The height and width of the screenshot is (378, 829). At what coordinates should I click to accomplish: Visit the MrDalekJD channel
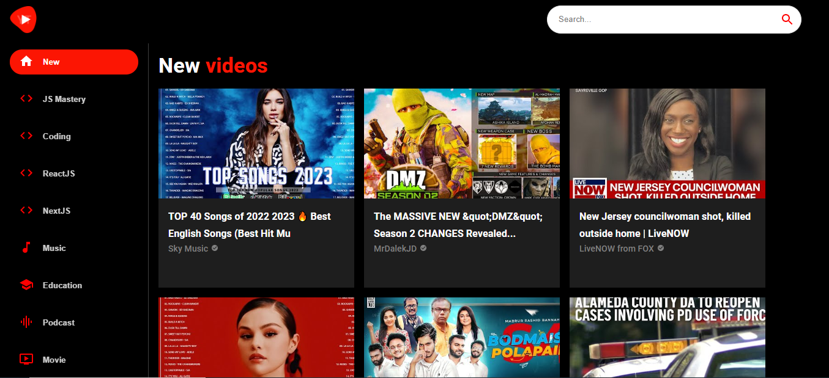click(x=395, y=249)
